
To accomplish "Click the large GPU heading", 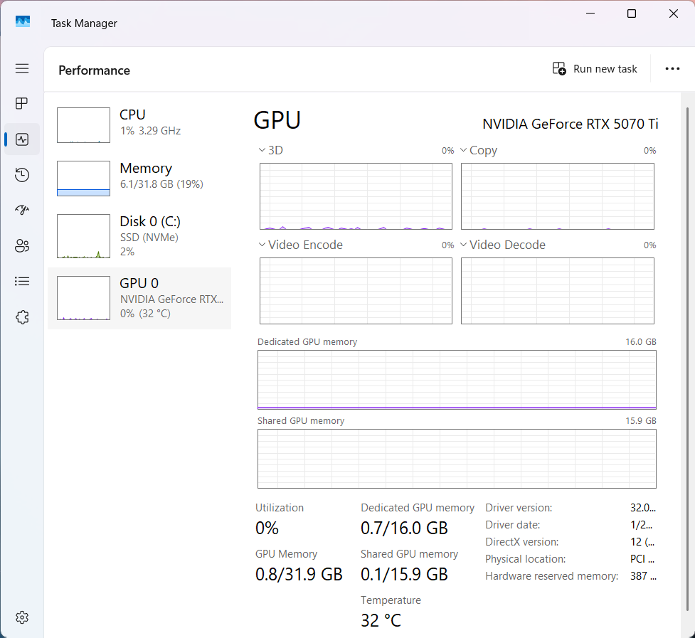I will (x=277, y=120).
